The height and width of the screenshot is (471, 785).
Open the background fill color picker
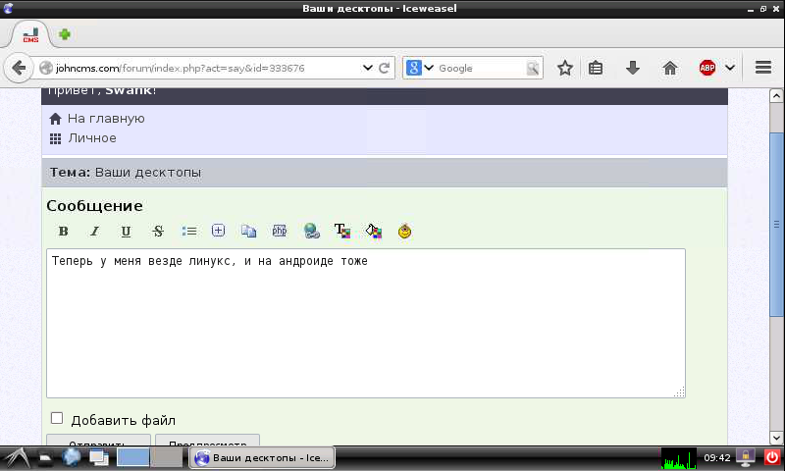point(374,231)
